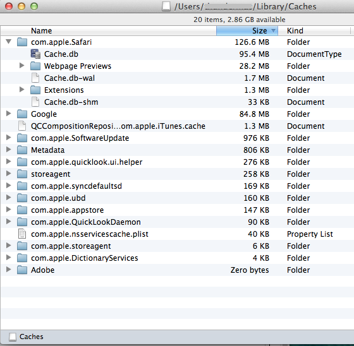Sort by the Kind column header
The height and width of the screenshot is (346, 354).
[314, 31]
